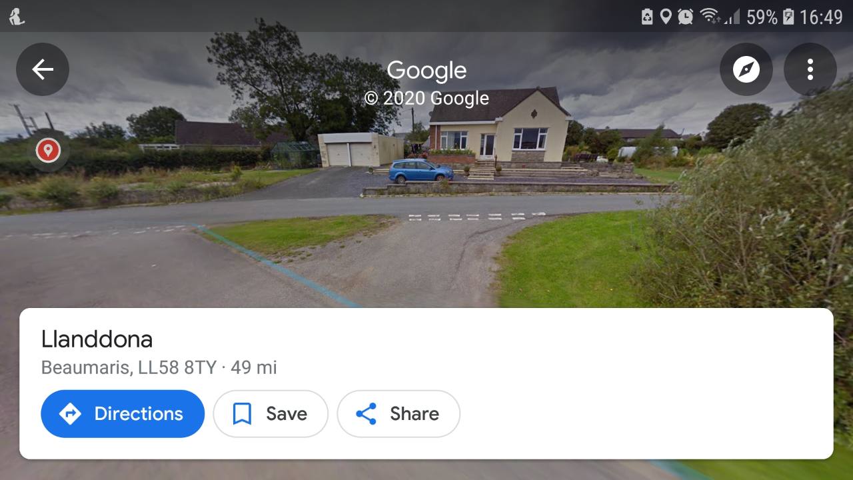Toggle the compass orientation button
The image size is (853, 480).
[x=746, y=69]
